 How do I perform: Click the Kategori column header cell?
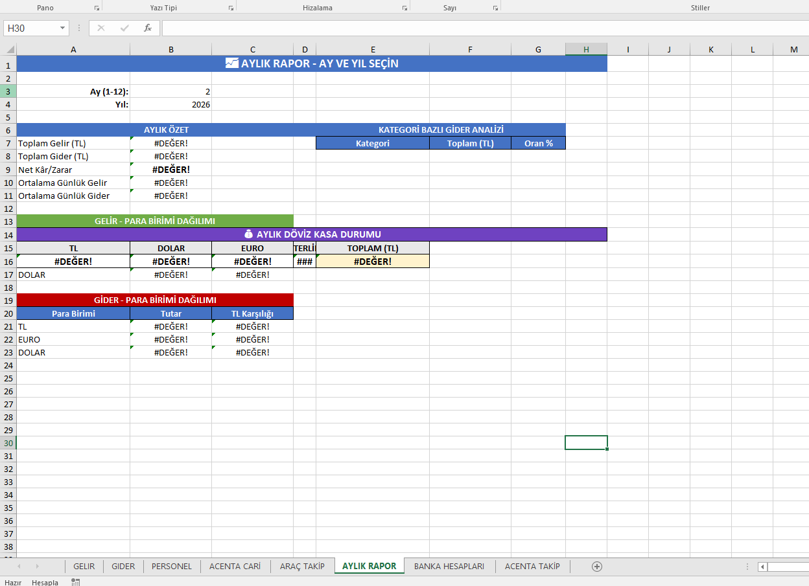373,144
